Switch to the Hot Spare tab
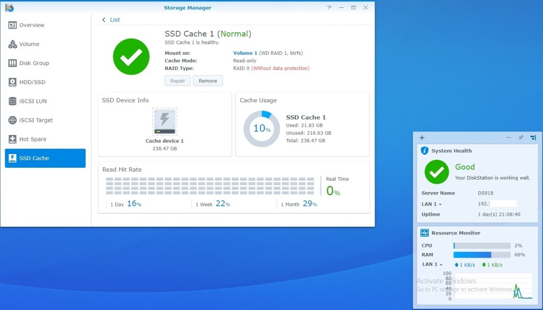 coord(45,139)
